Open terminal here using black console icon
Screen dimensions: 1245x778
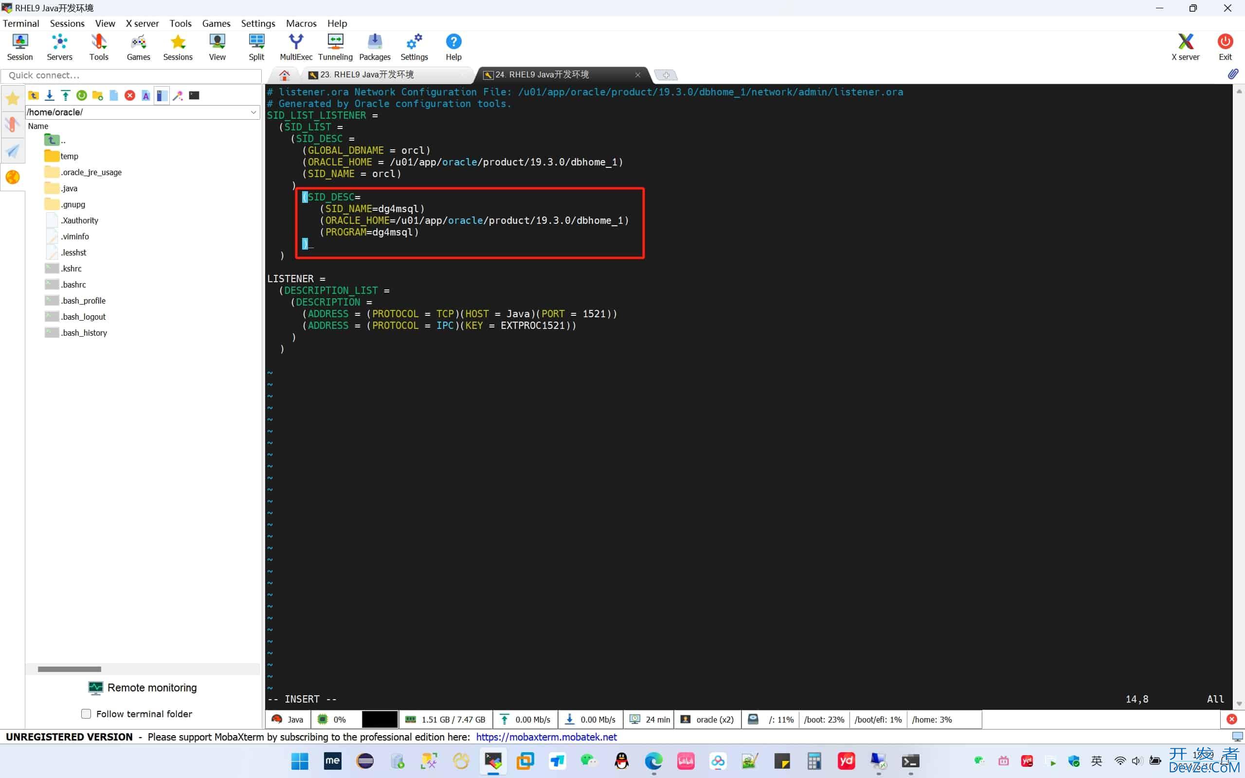coord(194,95)
